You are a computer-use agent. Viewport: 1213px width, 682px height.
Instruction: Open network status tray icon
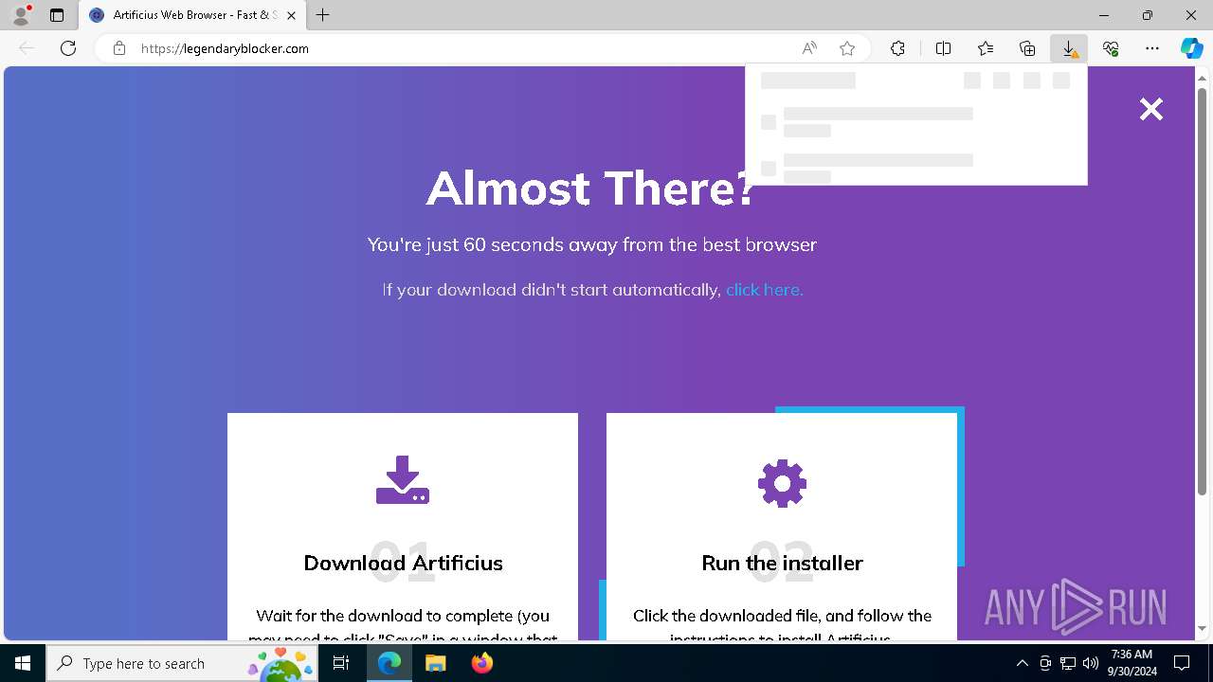click(1068, 663)
